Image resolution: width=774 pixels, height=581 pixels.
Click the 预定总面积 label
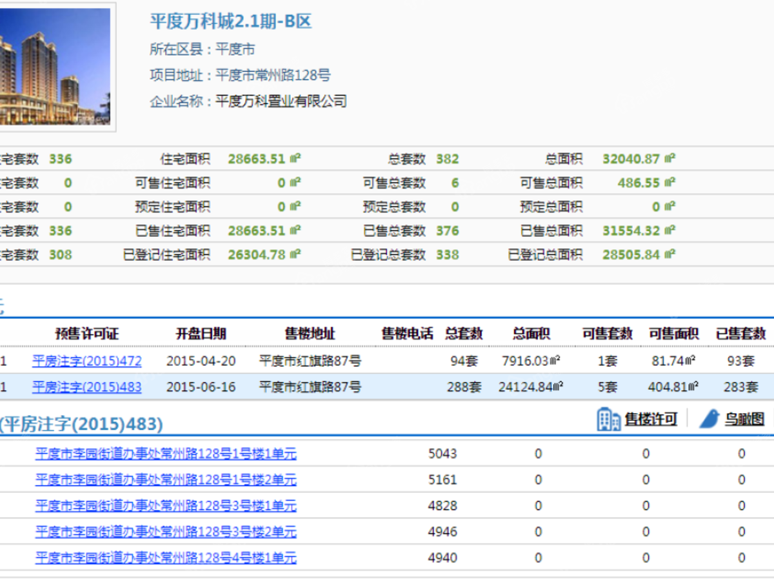551,207
